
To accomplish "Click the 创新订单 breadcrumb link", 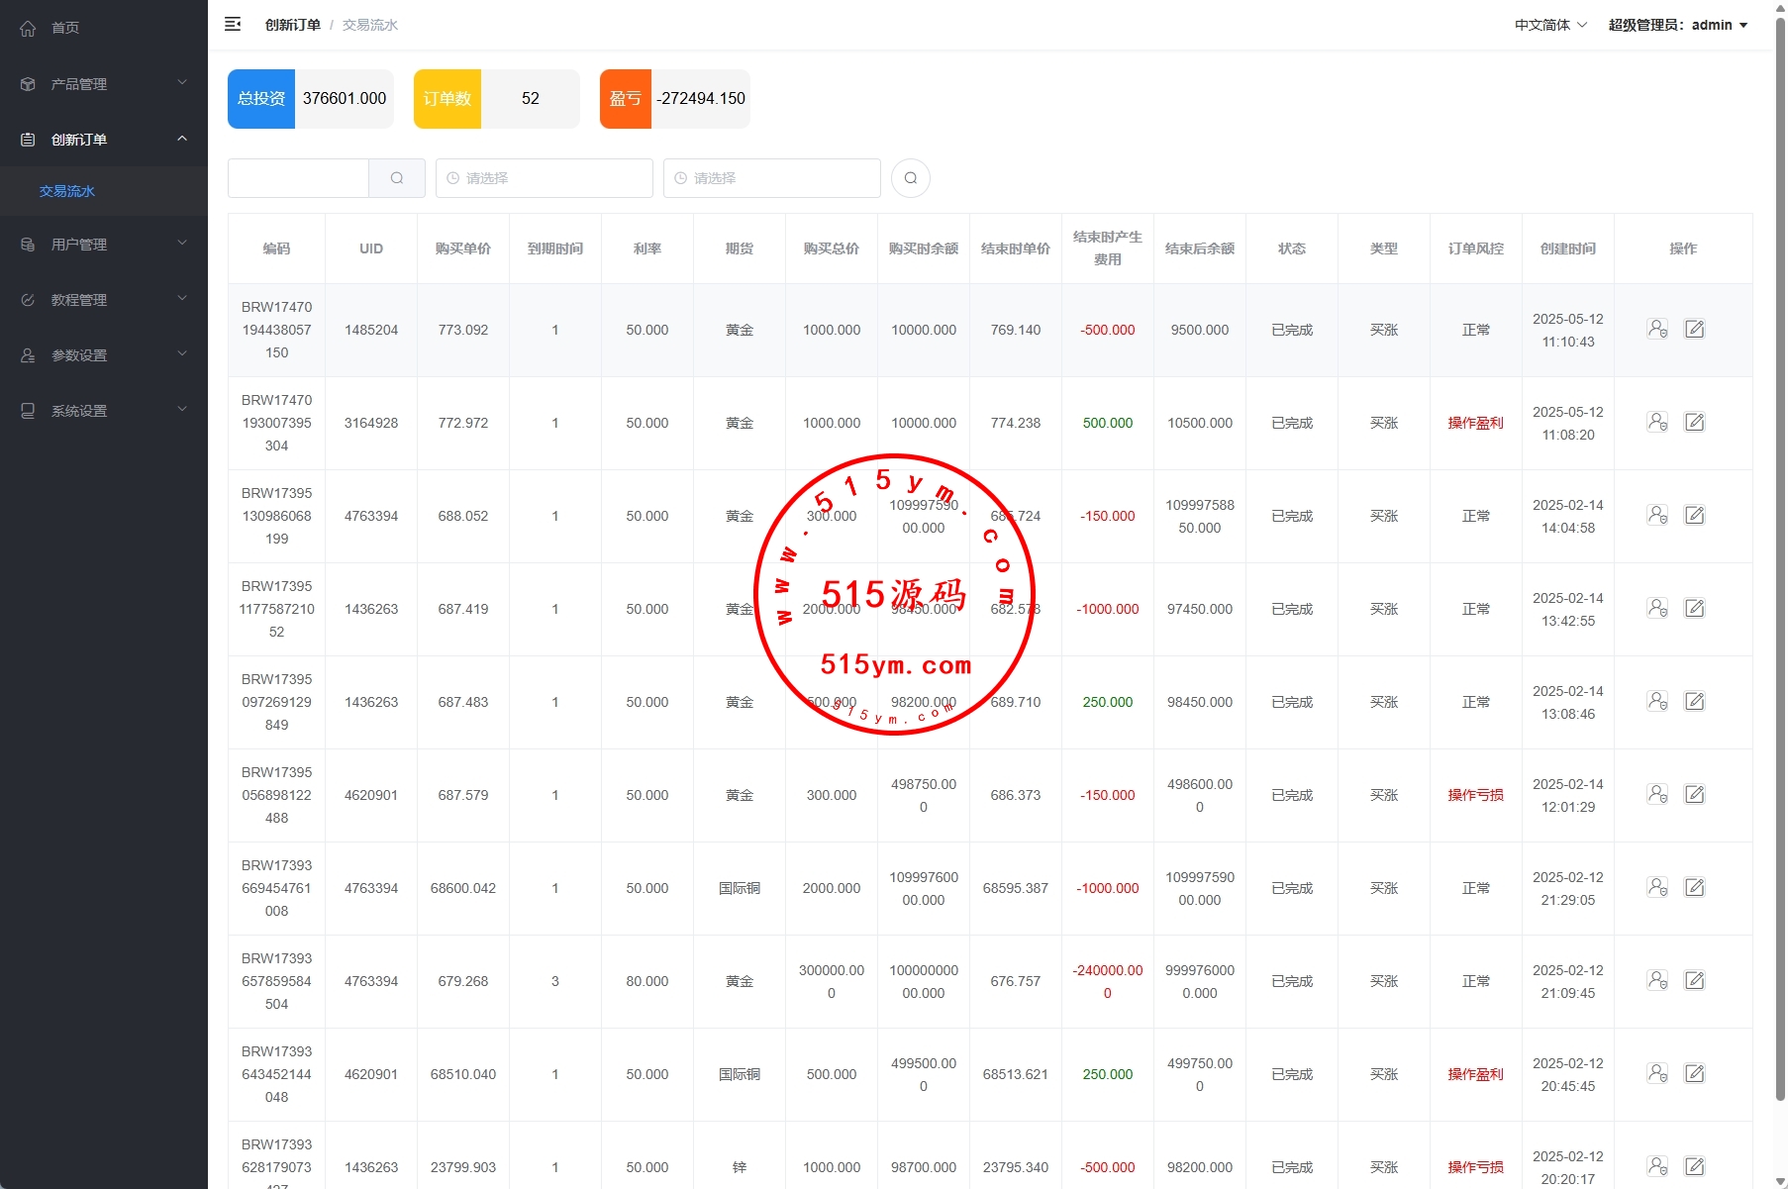I will point(292,25).
